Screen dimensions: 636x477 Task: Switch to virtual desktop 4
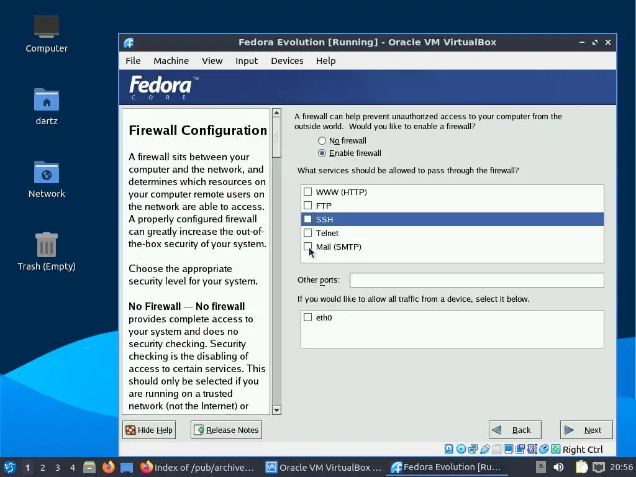pos(73,467)
